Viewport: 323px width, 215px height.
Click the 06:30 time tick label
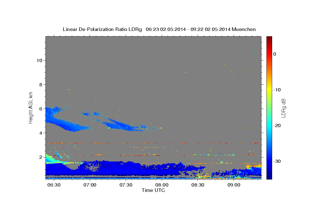pos(54,185)
